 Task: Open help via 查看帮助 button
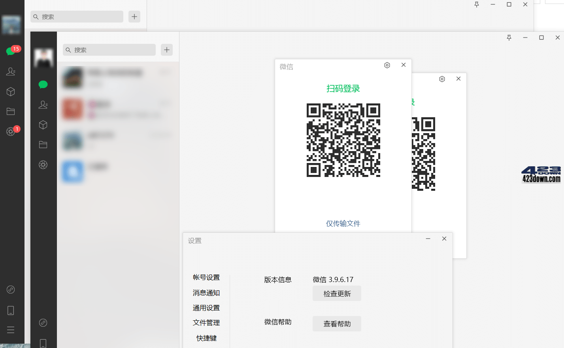pos(337,324)
